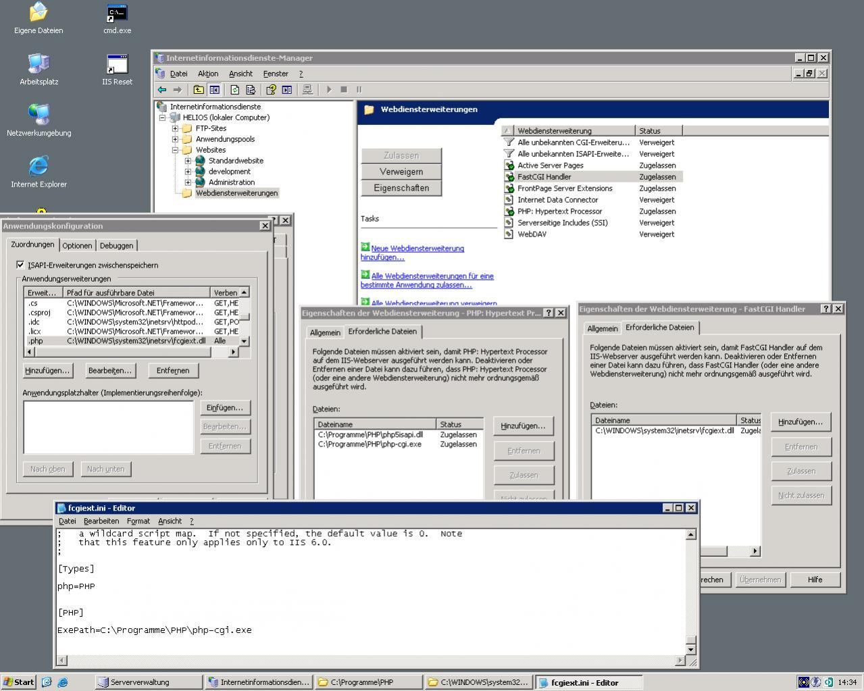
Task: Select fcgiext.dll row in FastCGI dialog
Action: point(677,430)
